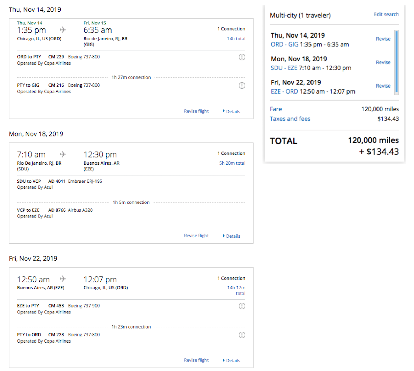The height and width of the screenshot is (371, 414).
Task: Click the airplane icon on Nov 18 itinerary
Action: coord(63,154)
